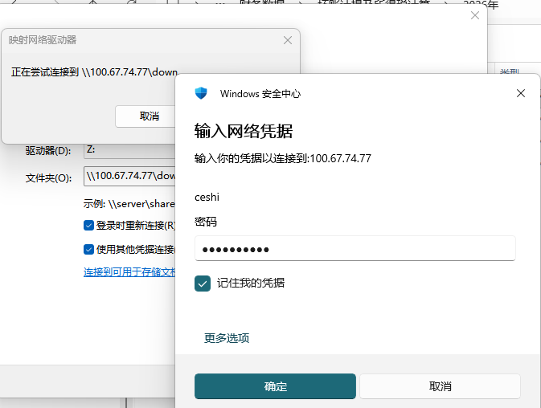Screen dimensions: 541x408
Task: Select the 输入你的凭据以连接到 text
Action: [283, 158]
